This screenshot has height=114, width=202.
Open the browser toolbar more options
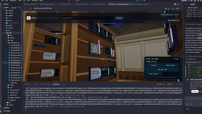coord(180,9)
